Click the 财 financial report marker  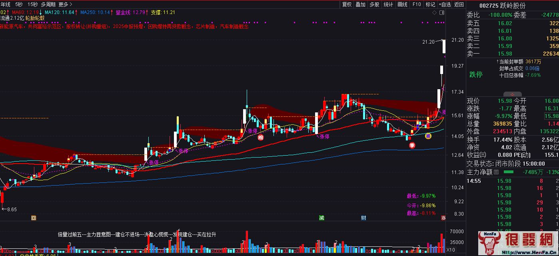tap(363, 218)
